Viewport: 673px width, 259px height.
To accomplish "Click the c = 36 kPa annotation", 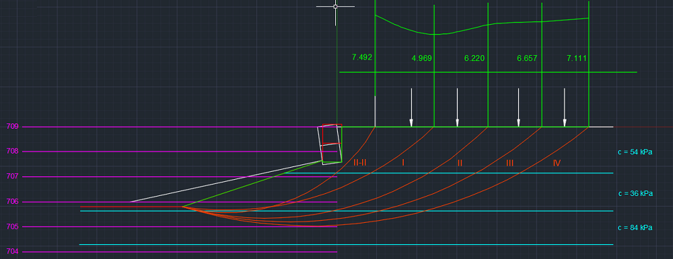I will pos(636,193).
